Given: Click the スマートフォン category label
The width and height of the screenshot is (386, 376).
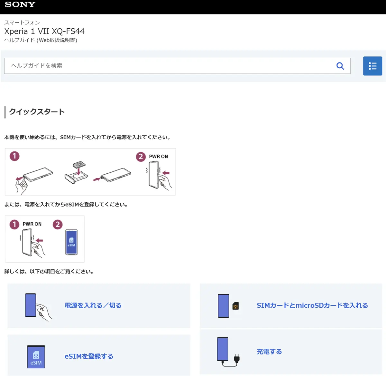Looking at the screenshot, I should [x=22, y=23].
